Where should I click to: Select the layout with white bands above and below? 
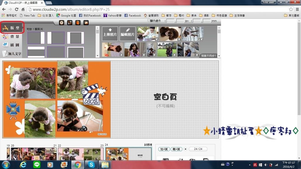36,52
